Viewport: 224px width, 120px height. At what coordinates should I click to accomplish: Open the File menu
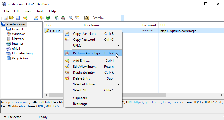[6, 11]
